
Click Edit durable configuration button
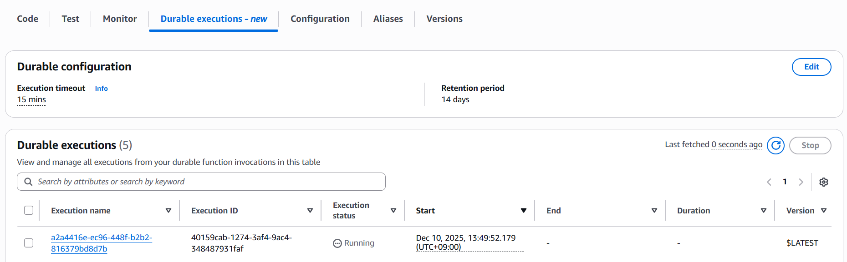811,67
